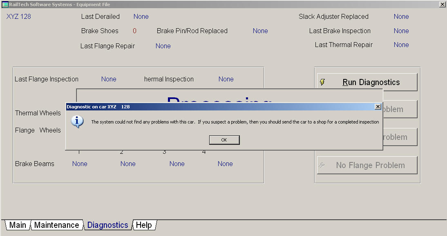Open the Maintenance tab
This screenshot has height=236, width=447.
click(x=56, y=225)
